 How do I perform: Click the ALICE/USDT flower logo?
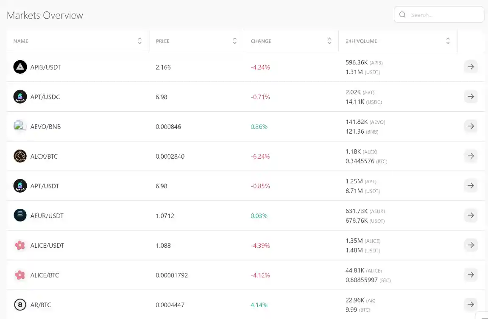tap(20, 245)
